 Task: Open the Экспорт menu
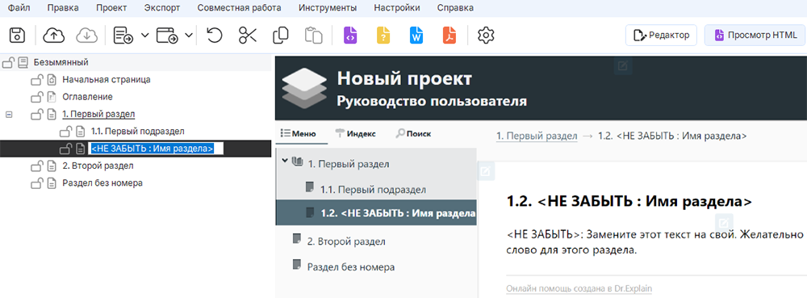[x=162, y=8]
